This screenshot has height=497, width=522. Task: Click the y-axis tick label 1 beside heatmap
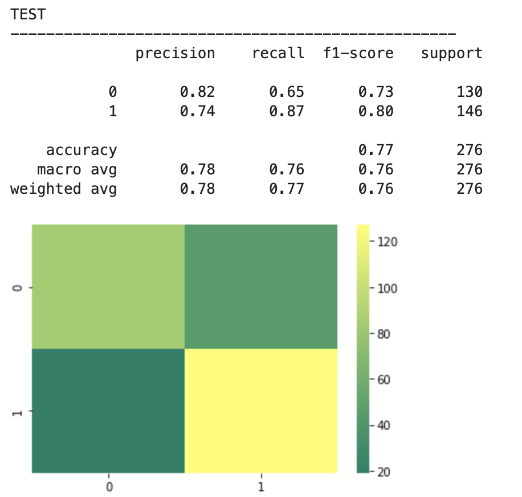[18, 412]
